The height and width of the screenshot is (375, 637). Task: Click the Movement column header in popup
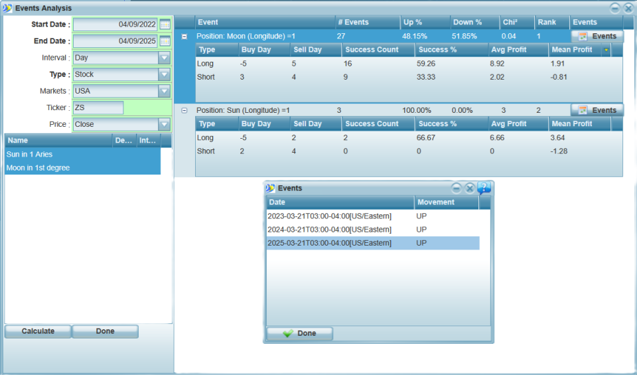[447, 202]
